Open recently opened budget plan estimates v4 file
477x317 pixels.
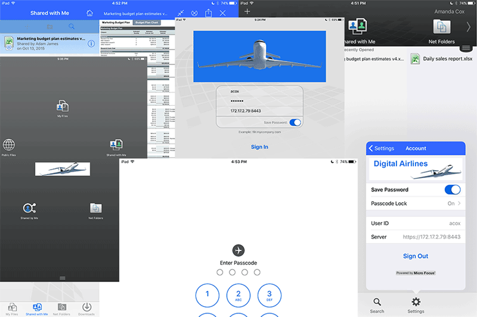tap(375, 59)
